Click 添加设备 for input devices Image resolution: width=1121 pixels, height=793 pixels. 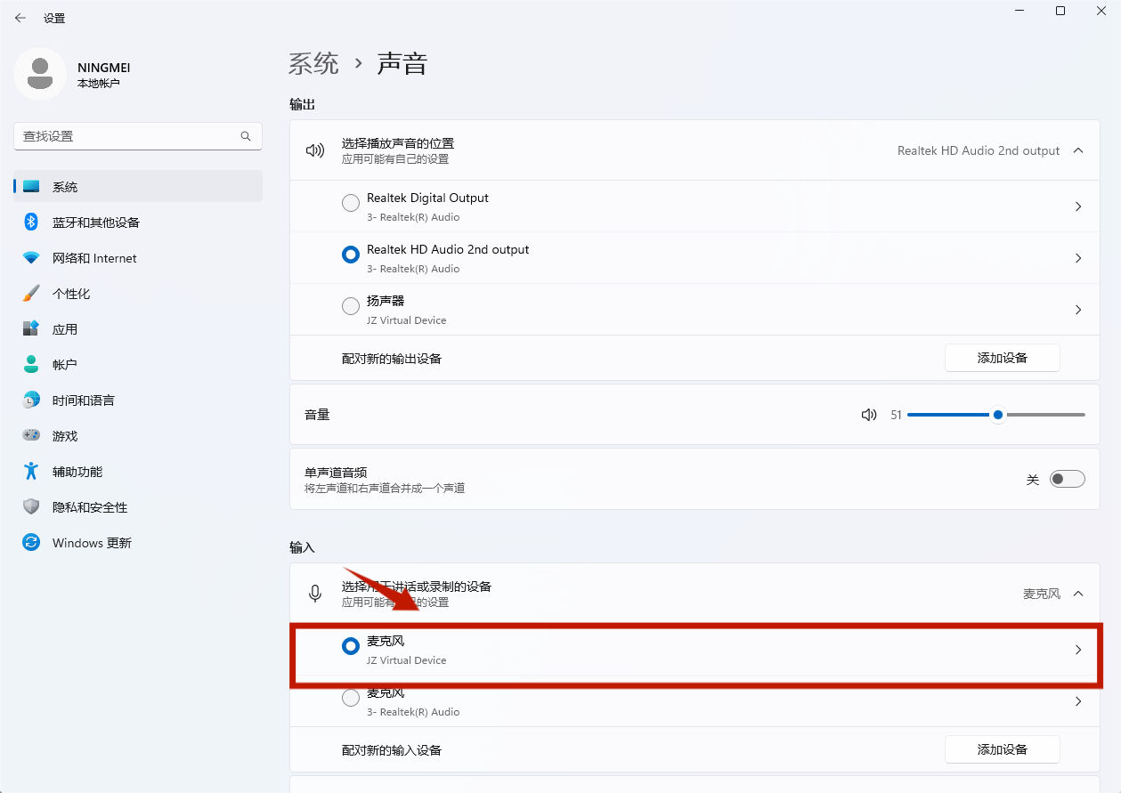click(1002, 749)
